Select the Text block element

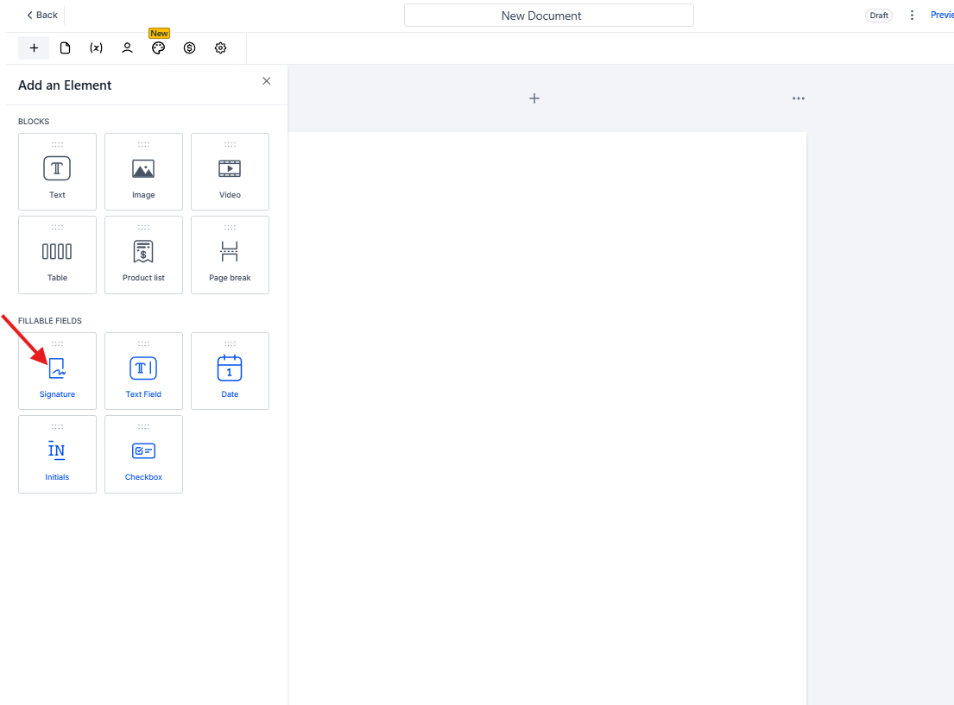pos(57,172)
